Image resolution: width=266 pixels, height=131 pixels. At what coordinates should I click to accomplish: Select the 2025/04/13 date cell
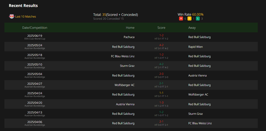tap(34, 112)
